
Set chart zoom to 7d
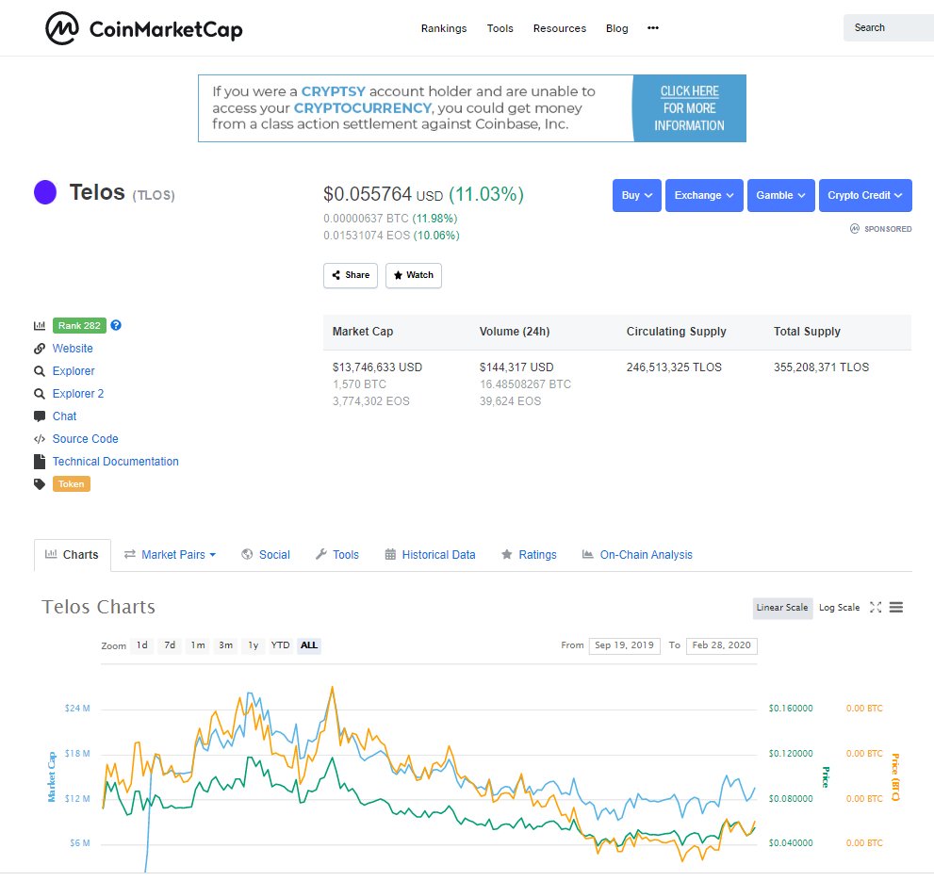[x=170, y=645]
